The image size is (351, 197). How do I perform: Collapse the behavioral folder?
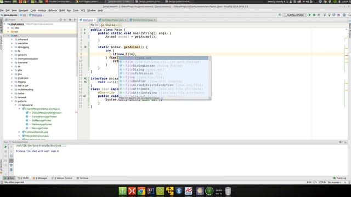tap(16, 105)
